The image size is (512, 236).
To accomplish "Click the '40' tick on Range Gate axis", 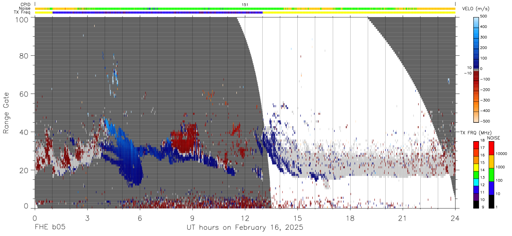I will [x=24, y=132].
